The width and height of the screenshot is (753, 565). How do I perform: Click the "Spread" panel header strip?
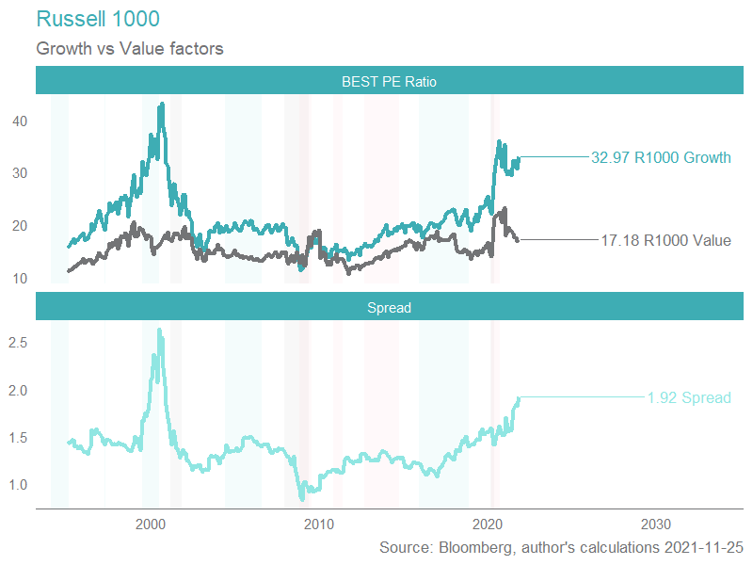[x=389, y=308]
